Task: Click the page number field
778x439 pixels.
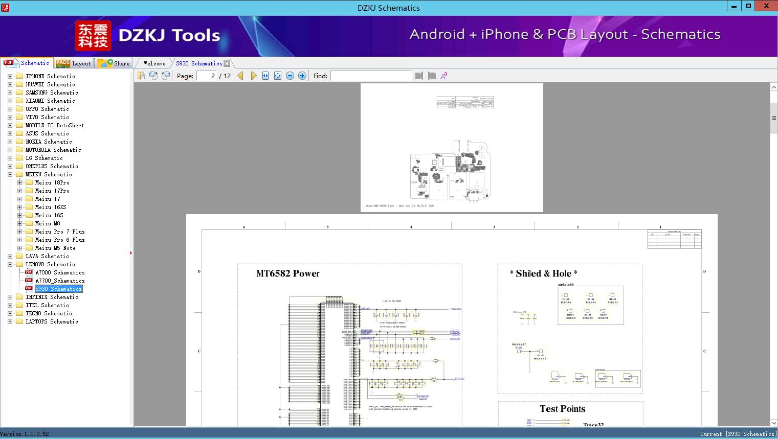Action: [x=207, y=76]
